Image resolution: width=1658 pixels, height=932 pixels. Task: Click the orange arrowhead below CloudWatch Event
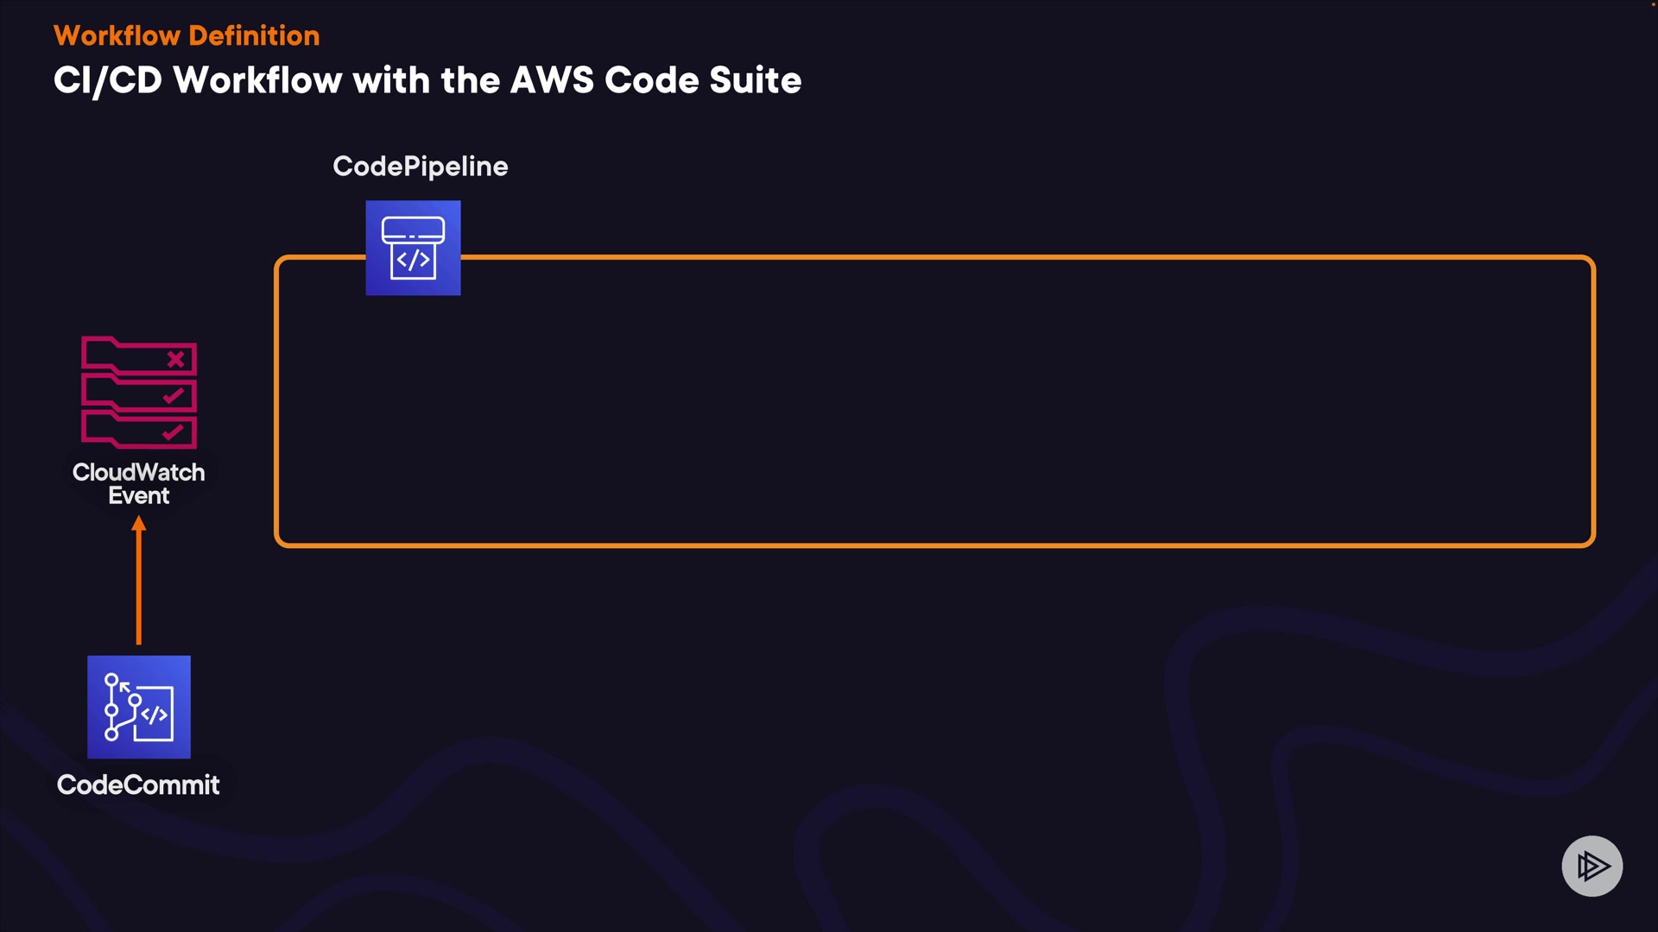(139, 524)
